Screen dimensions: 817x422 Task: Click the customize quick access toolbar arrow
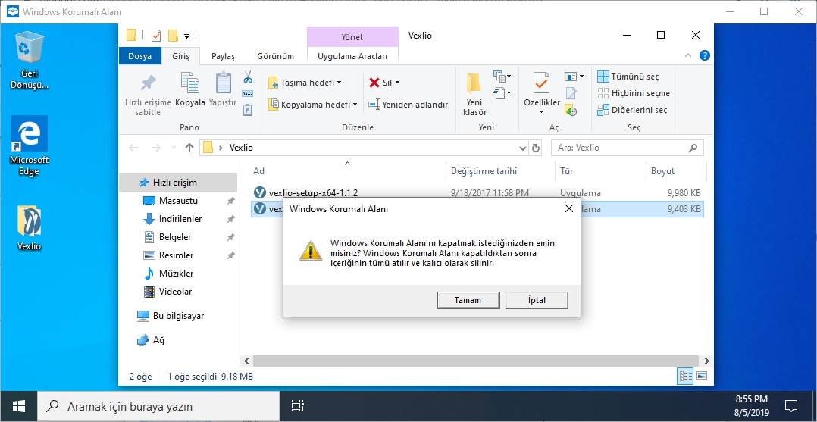point(186,36)
